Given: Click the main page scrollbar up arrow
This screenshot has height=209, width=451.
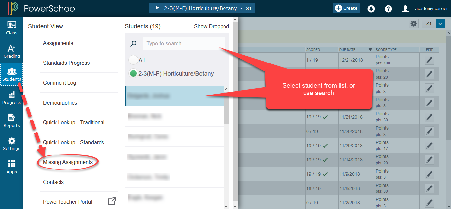Looking at the screenshot, I should point(448,33).
